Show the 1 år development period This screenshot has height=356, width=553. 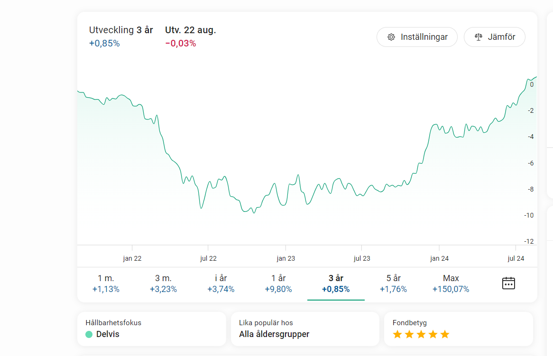pyautogui.click(x=278, y=283)
